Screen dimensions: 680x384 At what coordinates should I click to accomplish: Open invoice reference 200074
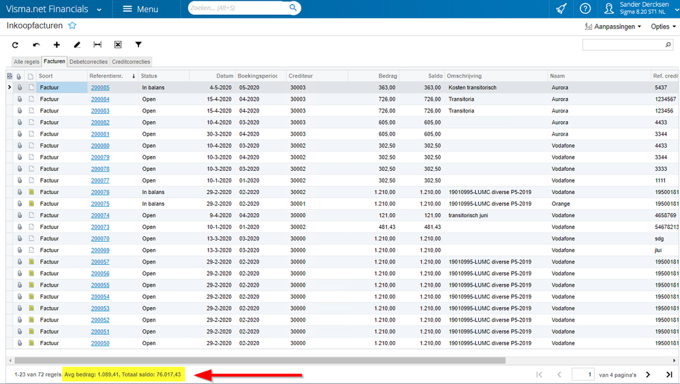(100, 215)
